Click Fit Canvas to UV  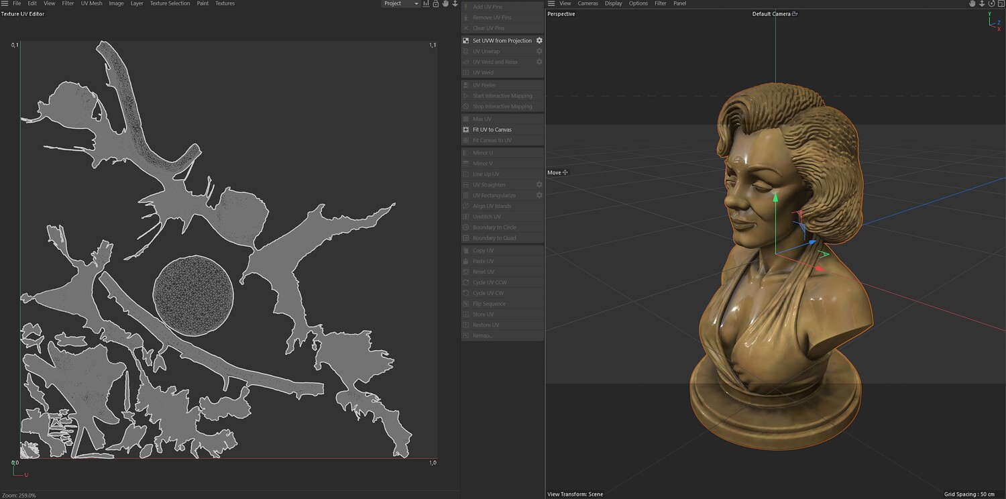(502, 140)
